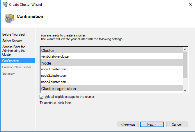Click the Create Cluster Wizard title bar icon

pyautogui.click(x=5, y=4)
